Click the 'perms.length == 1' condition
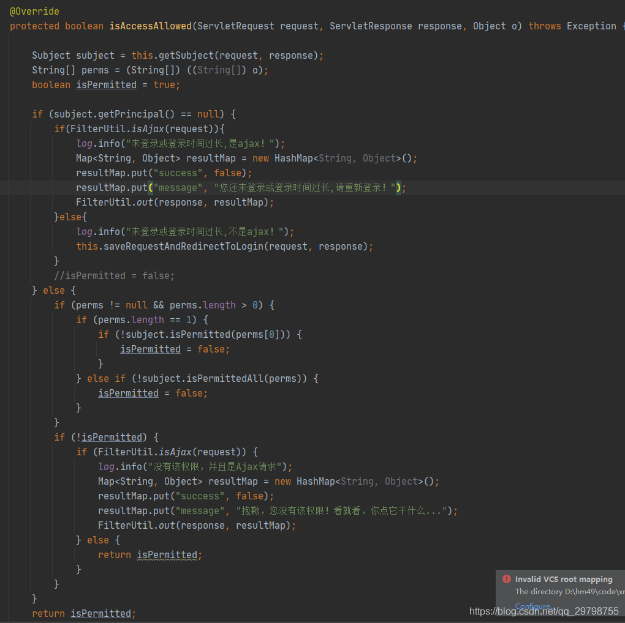 [145, 320]
